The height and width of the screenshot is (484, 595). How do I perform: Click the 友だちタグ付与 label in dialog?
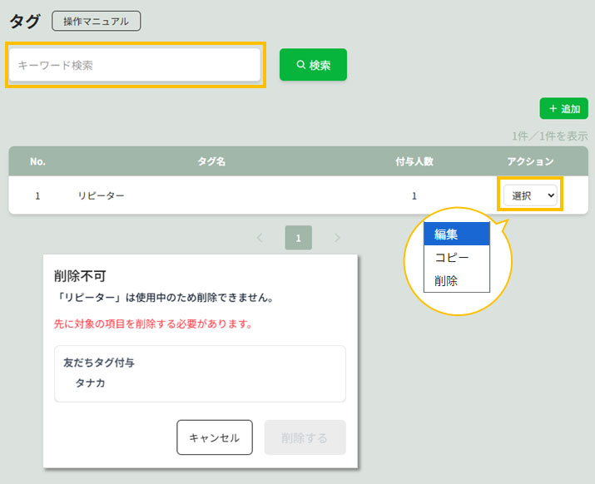click(99, 363)
